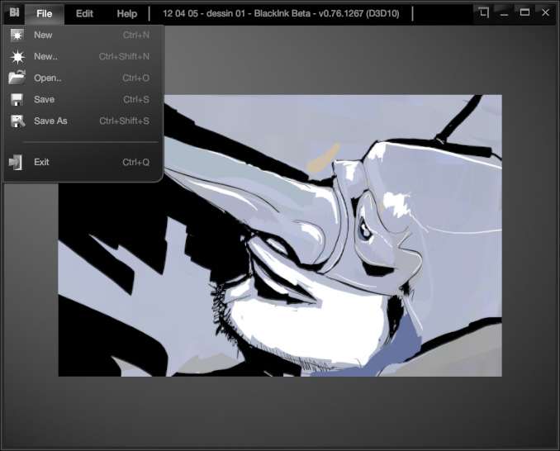Minimize the BlackInk window
560x451 pixels.
pos(504,13)
